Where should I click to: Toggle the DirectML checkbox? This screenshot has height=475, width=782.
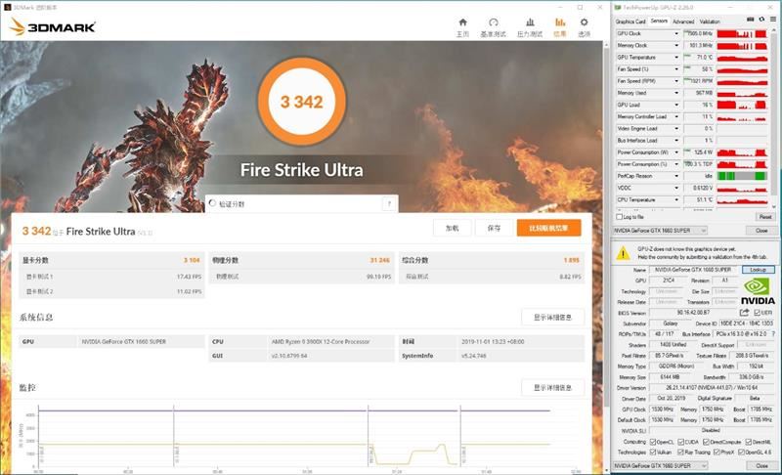[749, 442]
